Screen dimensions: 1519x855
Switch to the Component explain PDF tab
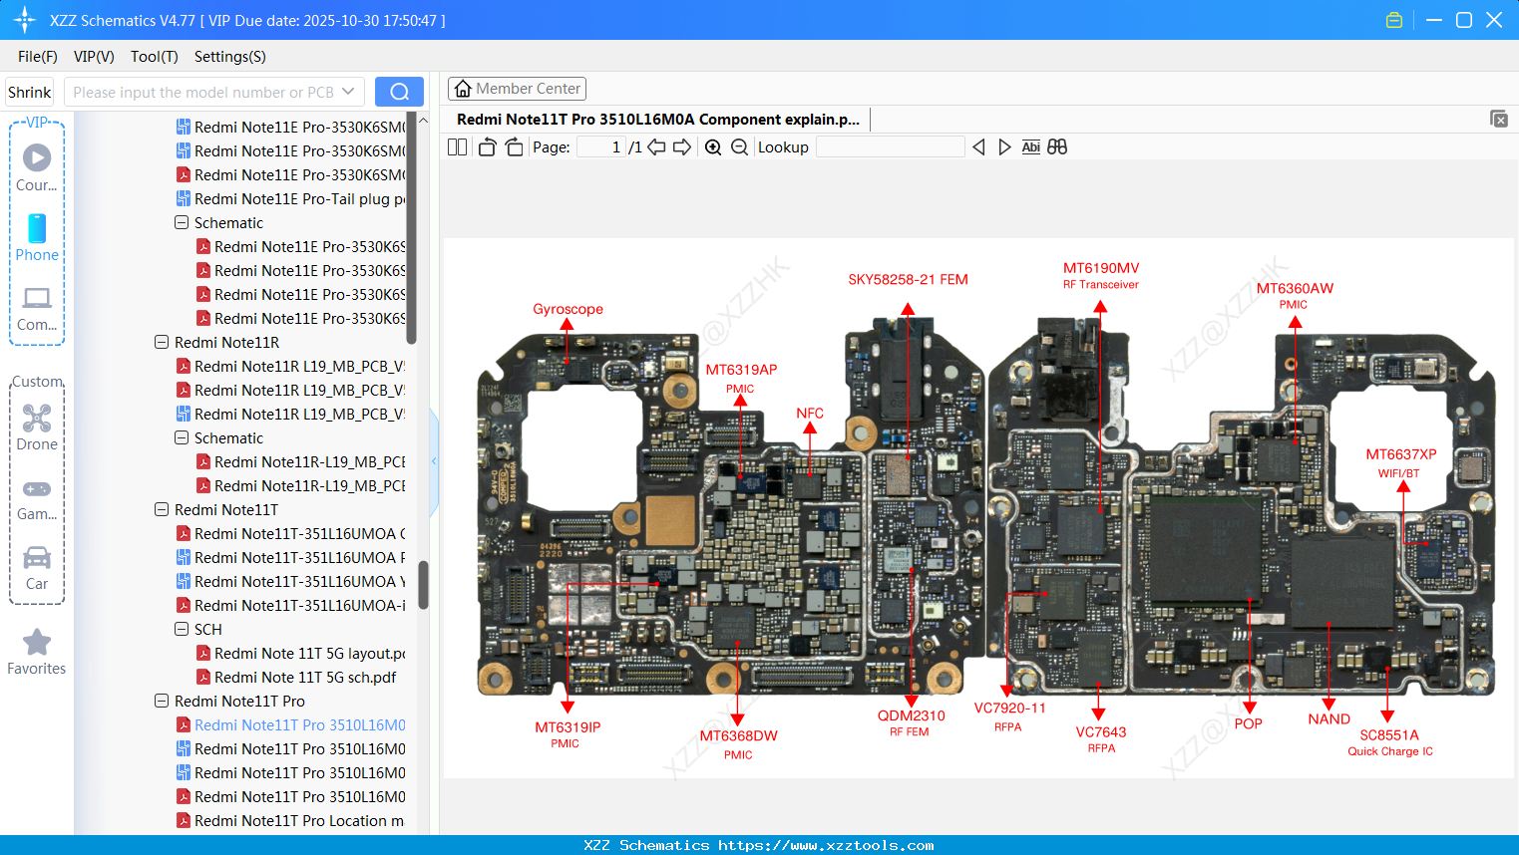(658, 119)
